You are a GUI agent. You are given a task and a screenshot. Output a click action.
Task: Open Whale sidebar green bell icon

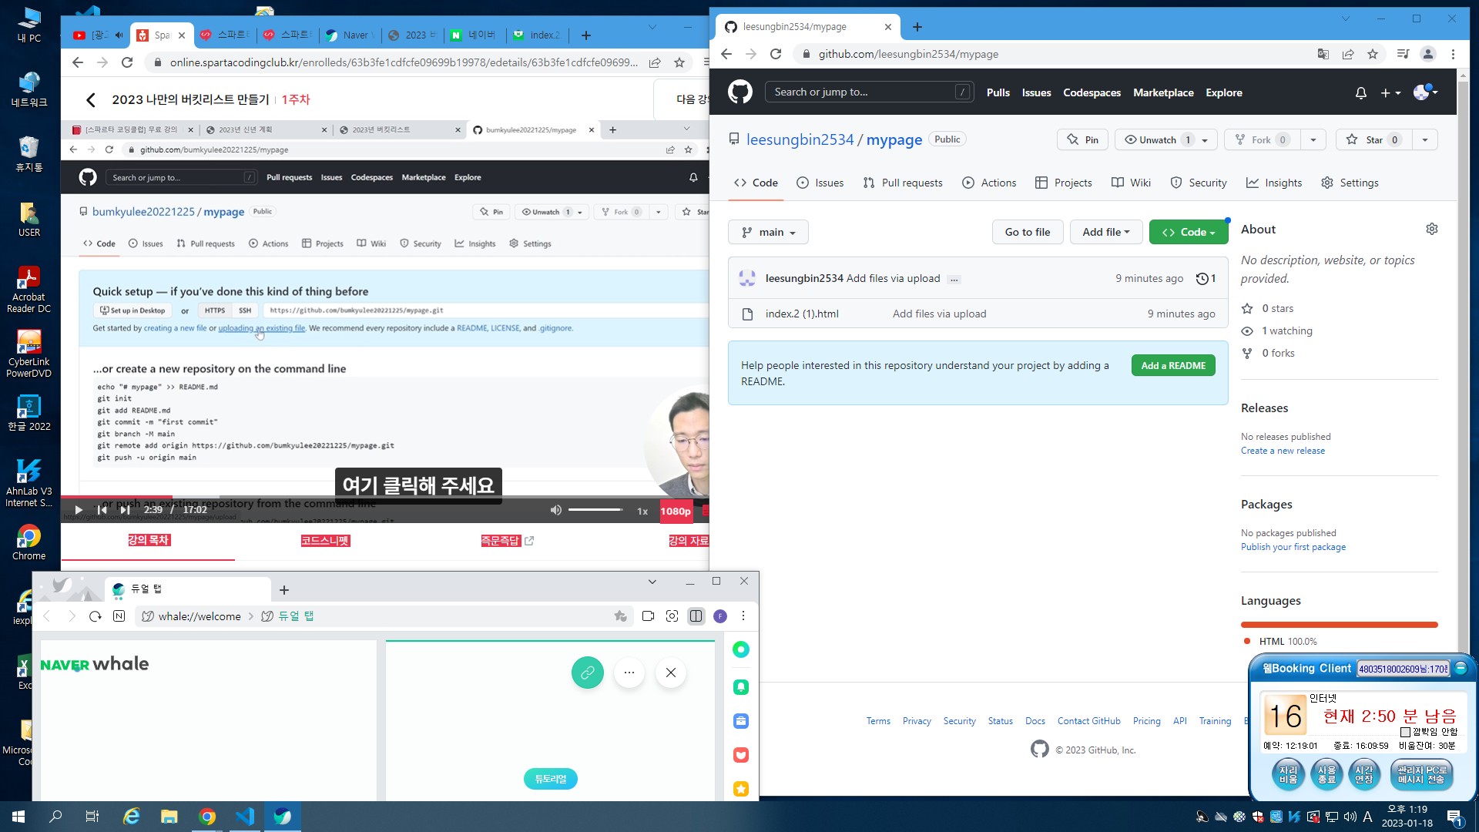tap(741, 687)
